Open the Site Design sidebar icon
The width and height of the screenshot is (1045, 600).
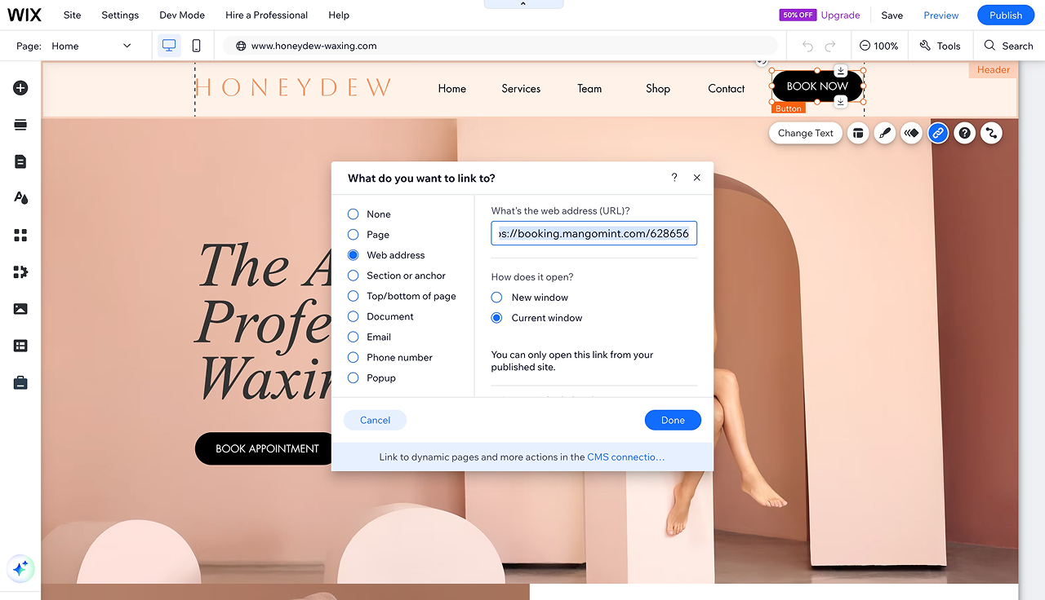(20, 198)
